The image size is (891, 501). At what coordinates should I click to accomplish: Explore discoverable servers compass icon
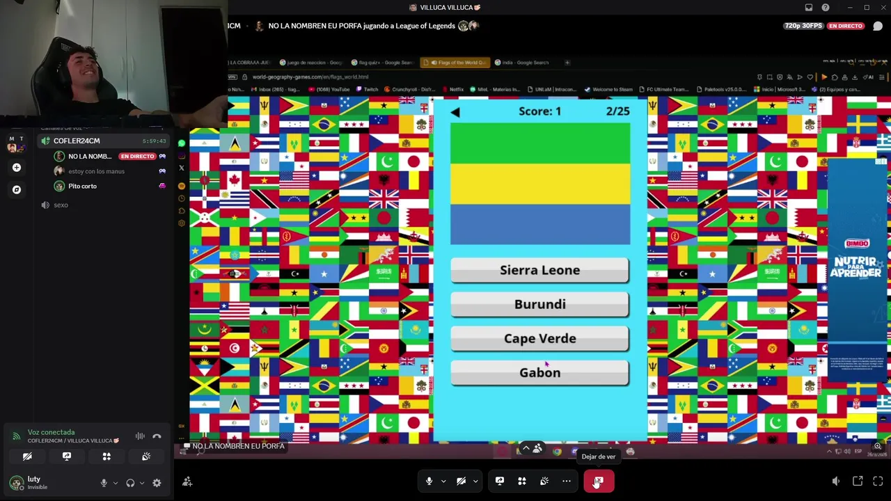(x=16, y=189)
